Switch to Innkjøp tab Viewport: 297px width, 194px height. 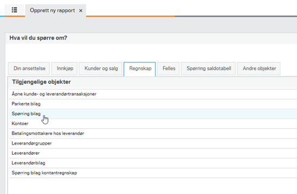click(x=65, y=68)
